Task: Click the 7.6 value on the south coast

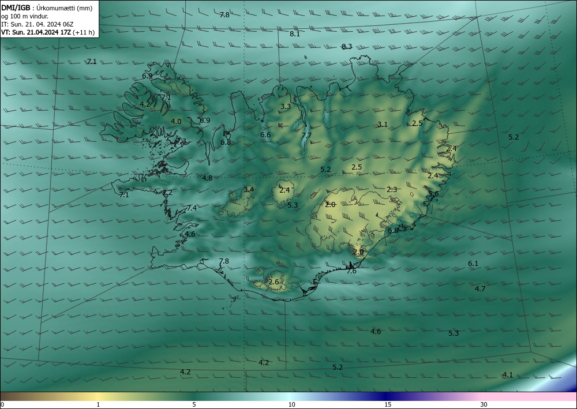Action: [351, 271]
